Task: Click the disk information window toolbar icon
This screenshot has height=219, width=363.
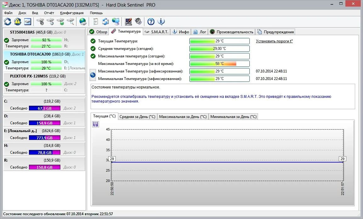Action: (x=28, y=22)
